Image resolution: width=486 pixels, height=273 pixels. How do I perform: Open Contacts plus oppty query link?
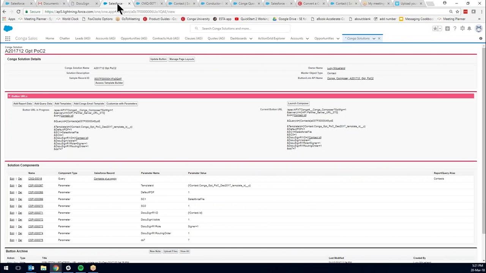click(105, 179)
